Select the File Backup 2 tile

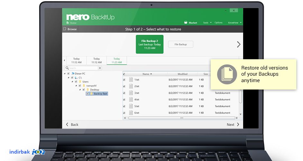tap(150, 44)
